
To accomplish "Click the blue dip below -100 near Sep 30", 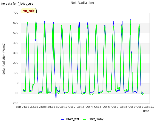I will 56,96.
